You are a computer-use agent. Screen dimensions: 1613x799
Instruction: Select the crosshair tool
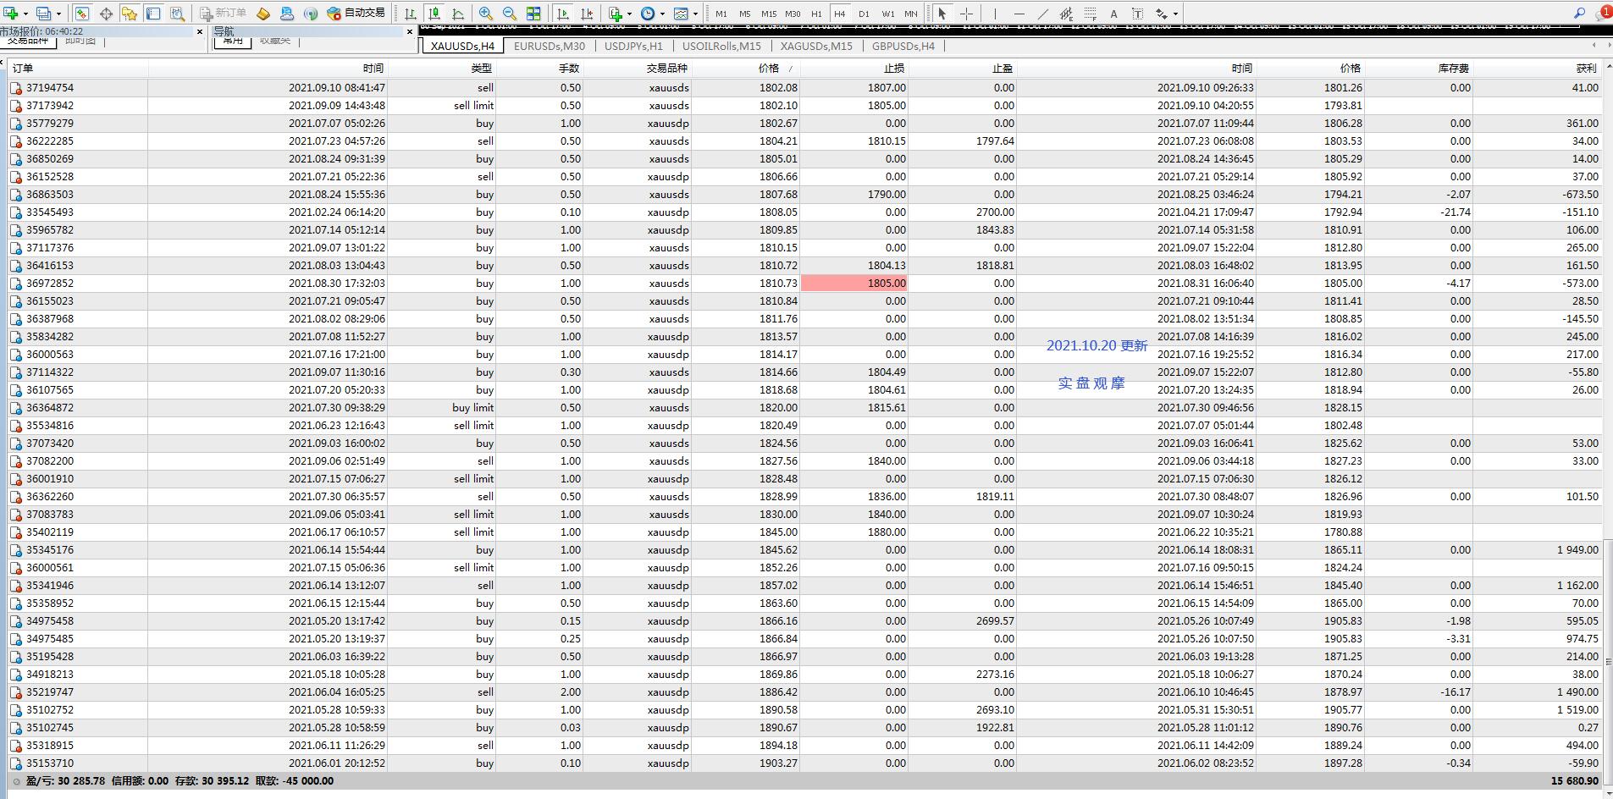point(966,14)
